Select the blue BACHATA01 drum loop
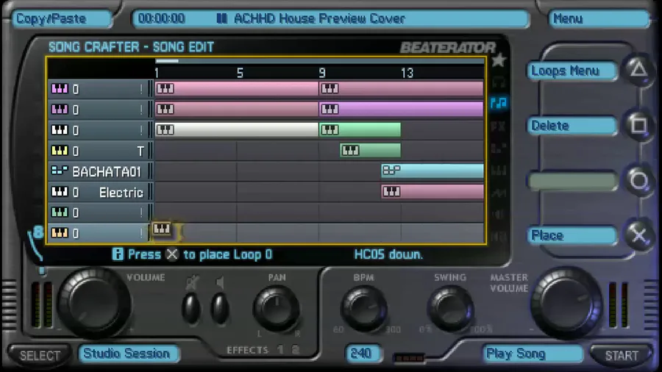This screenshot has height=372, width=662. [433, 171]
